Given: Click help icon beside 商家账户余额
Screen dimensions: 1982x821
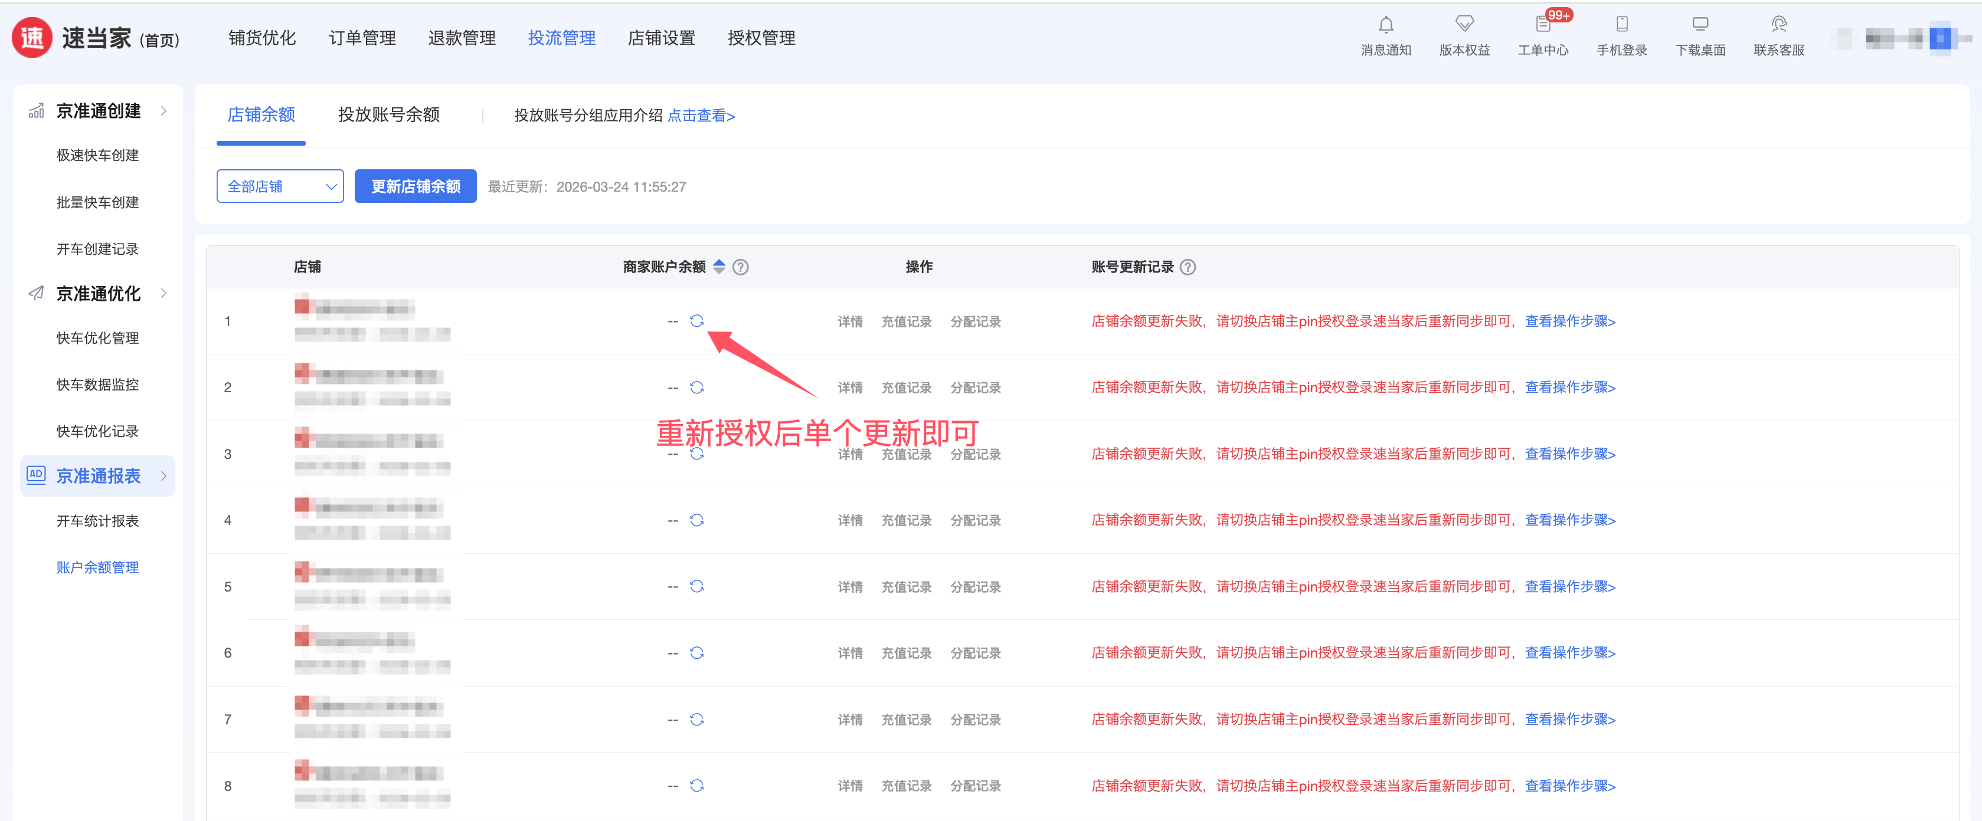Looking at the screenshot, I should [x=740, y=267].
